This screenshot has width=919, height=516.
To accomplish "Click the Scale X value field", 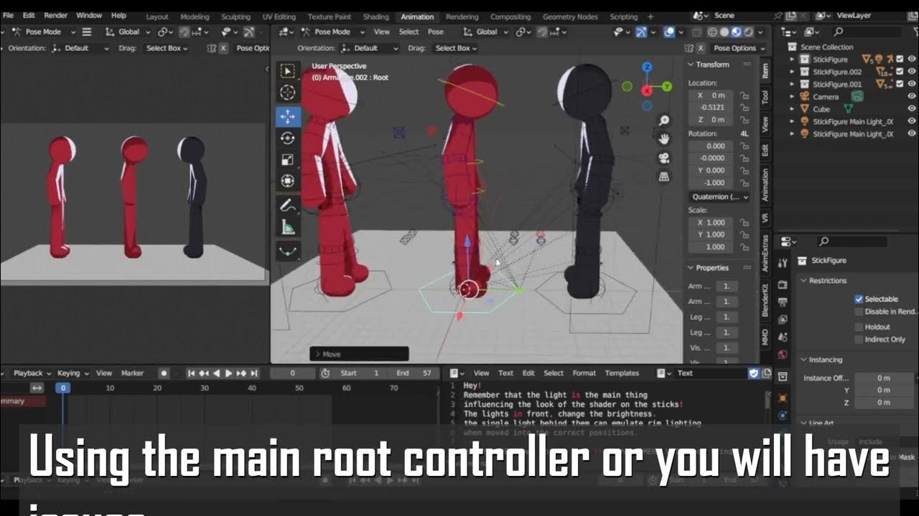I will pos(711,223).
